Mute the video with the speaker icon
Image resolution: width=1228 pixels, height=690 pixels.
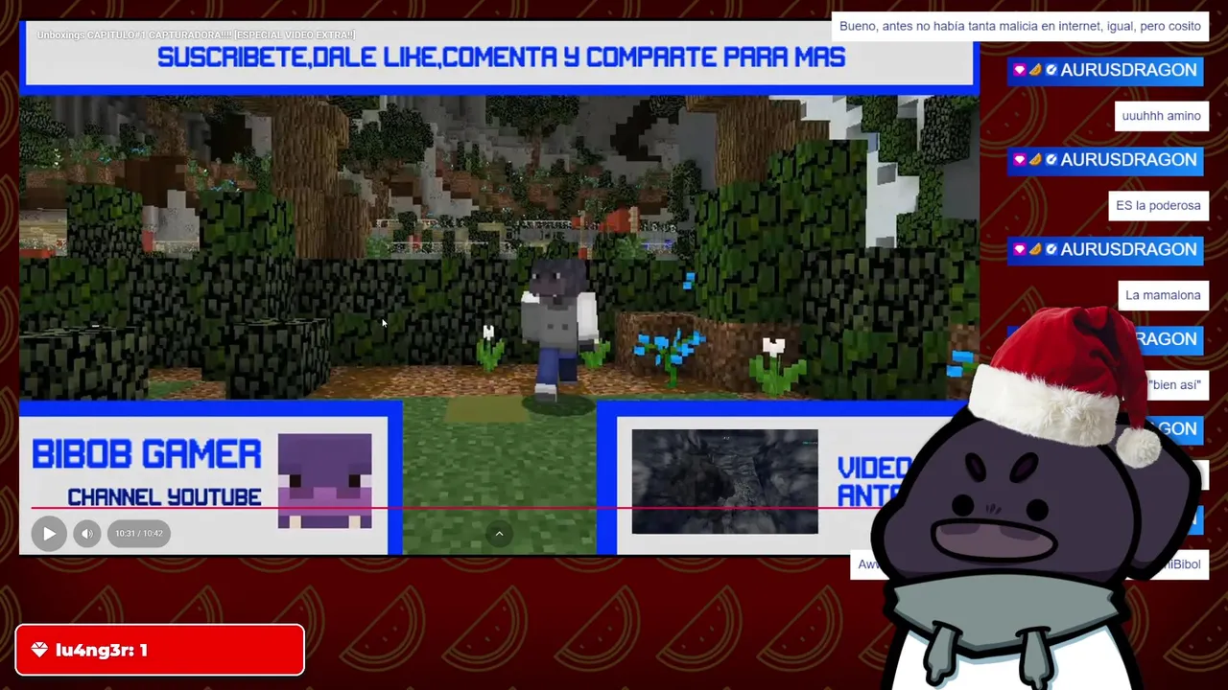pyautogui.click(x=87, y=534)
